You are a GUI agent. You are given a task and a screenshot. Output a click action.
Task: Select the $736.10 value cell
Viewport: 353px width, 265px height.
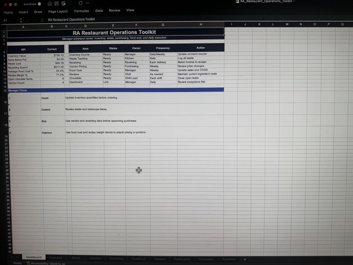tap(52, 55)
